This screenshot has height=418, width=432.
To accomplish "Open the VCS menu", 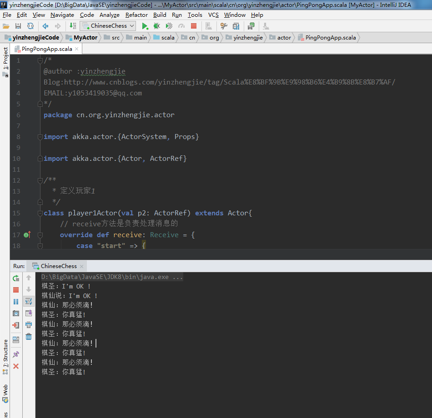I will click(x=213, y=15).
